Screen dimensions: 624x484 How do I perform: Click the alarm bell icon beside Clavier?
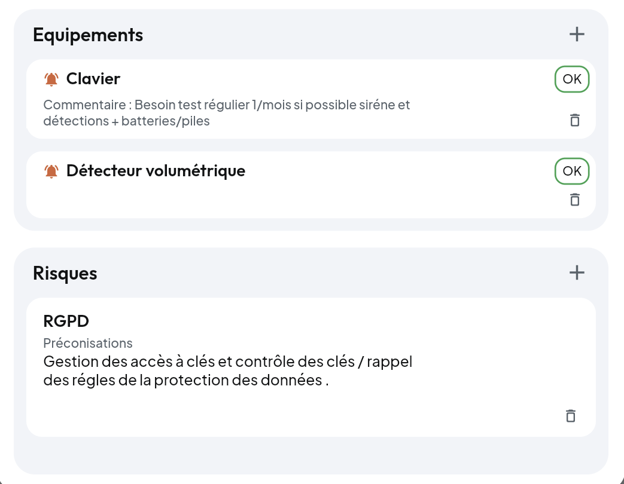(x=51, y=79)
